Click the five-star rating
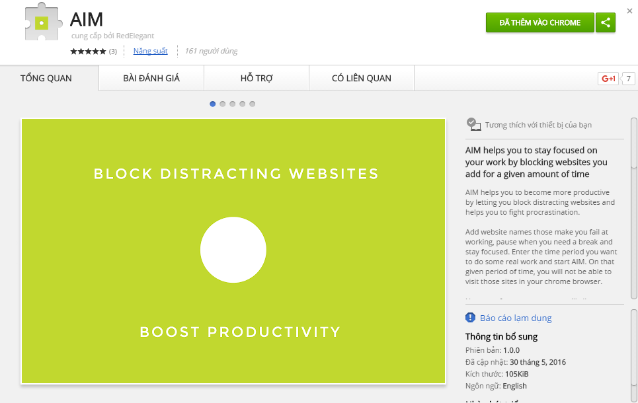The height and width of the screenshot is (403, 638). coord(88,52)
